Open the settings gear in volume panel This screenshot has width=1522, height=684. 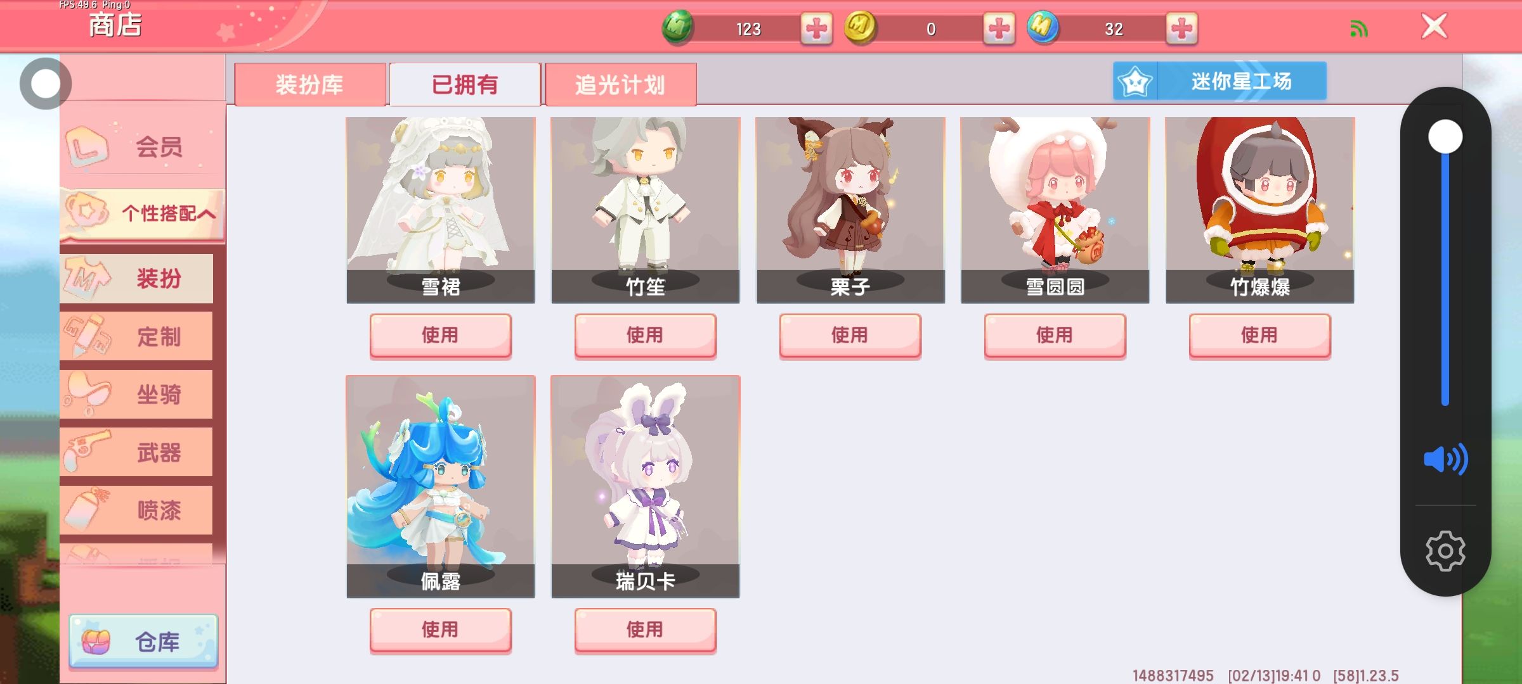1445,551
